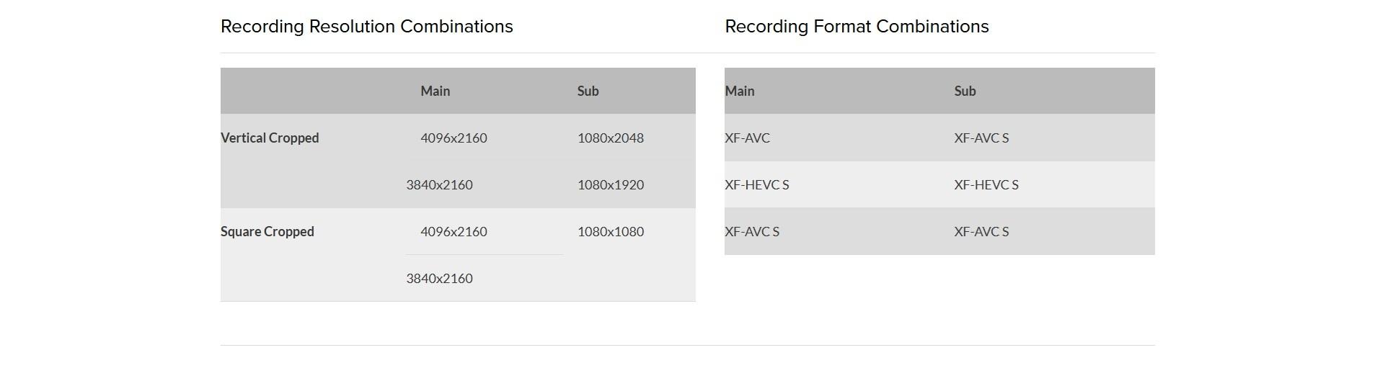Viewport: 1380px width, 381px height.
Task: Click the Recording Resolution Combinations heading
Action: pos(366,27)
